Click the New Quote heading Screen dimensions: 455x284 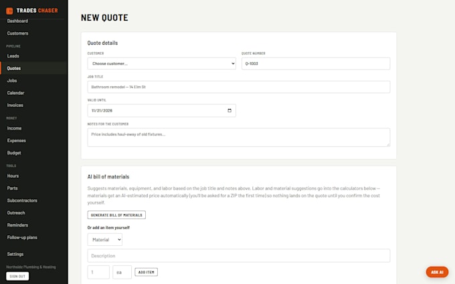pos(104,17)
